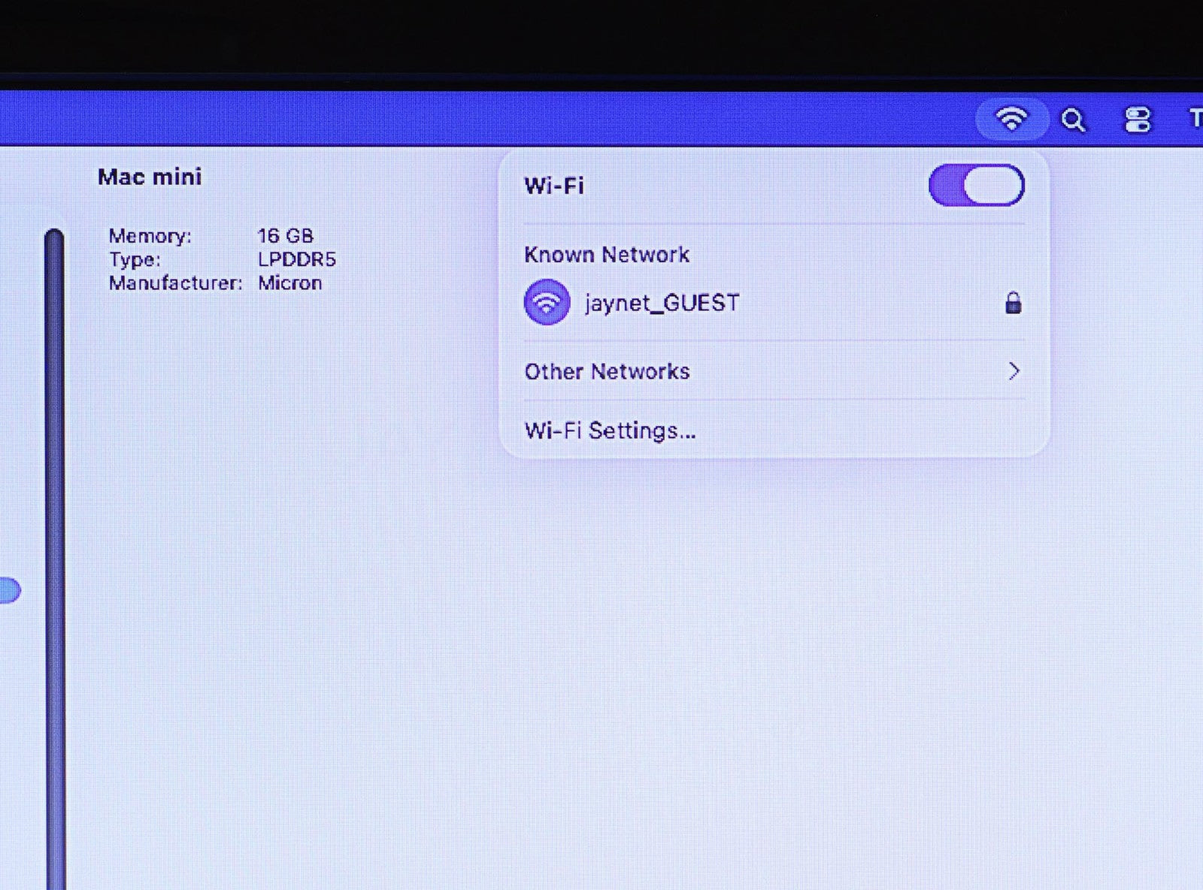The image size is (1203, 890).
Task: Click the Wi-Fi icon in menu bar
Action: [1011, 119]
